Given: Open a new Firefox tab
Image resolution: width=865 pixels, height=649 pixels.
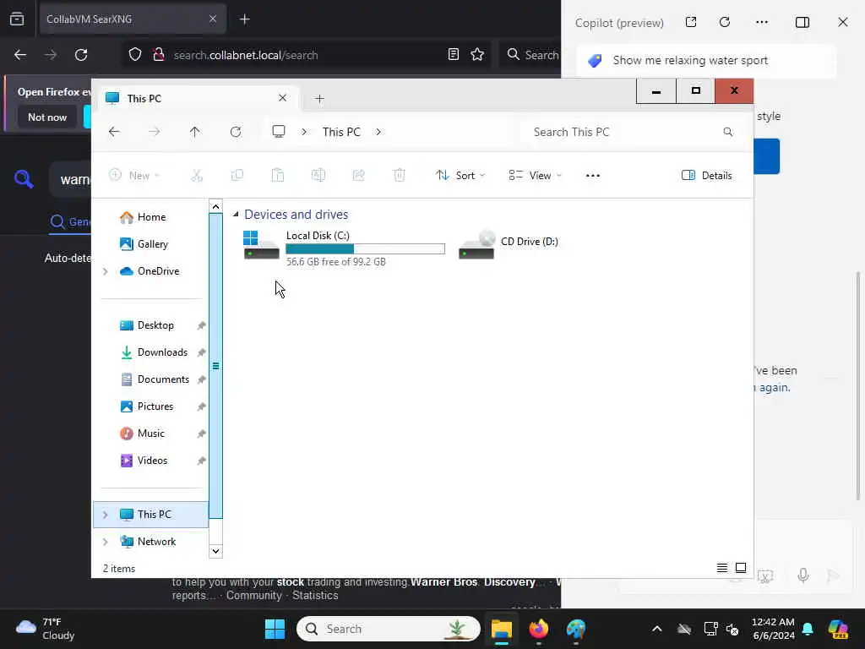Looking at the screenshot, I should tap(245, 19).
